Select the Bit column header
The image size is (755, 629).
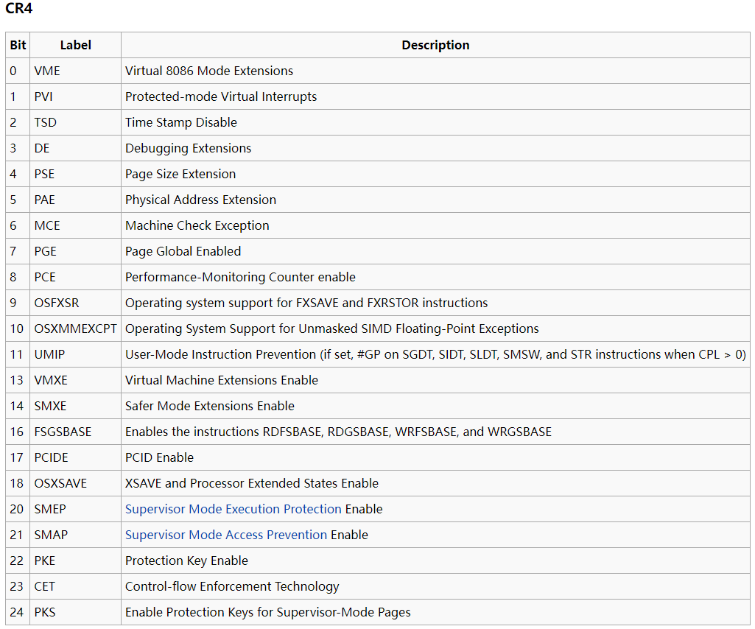click(x=16, y=45)
